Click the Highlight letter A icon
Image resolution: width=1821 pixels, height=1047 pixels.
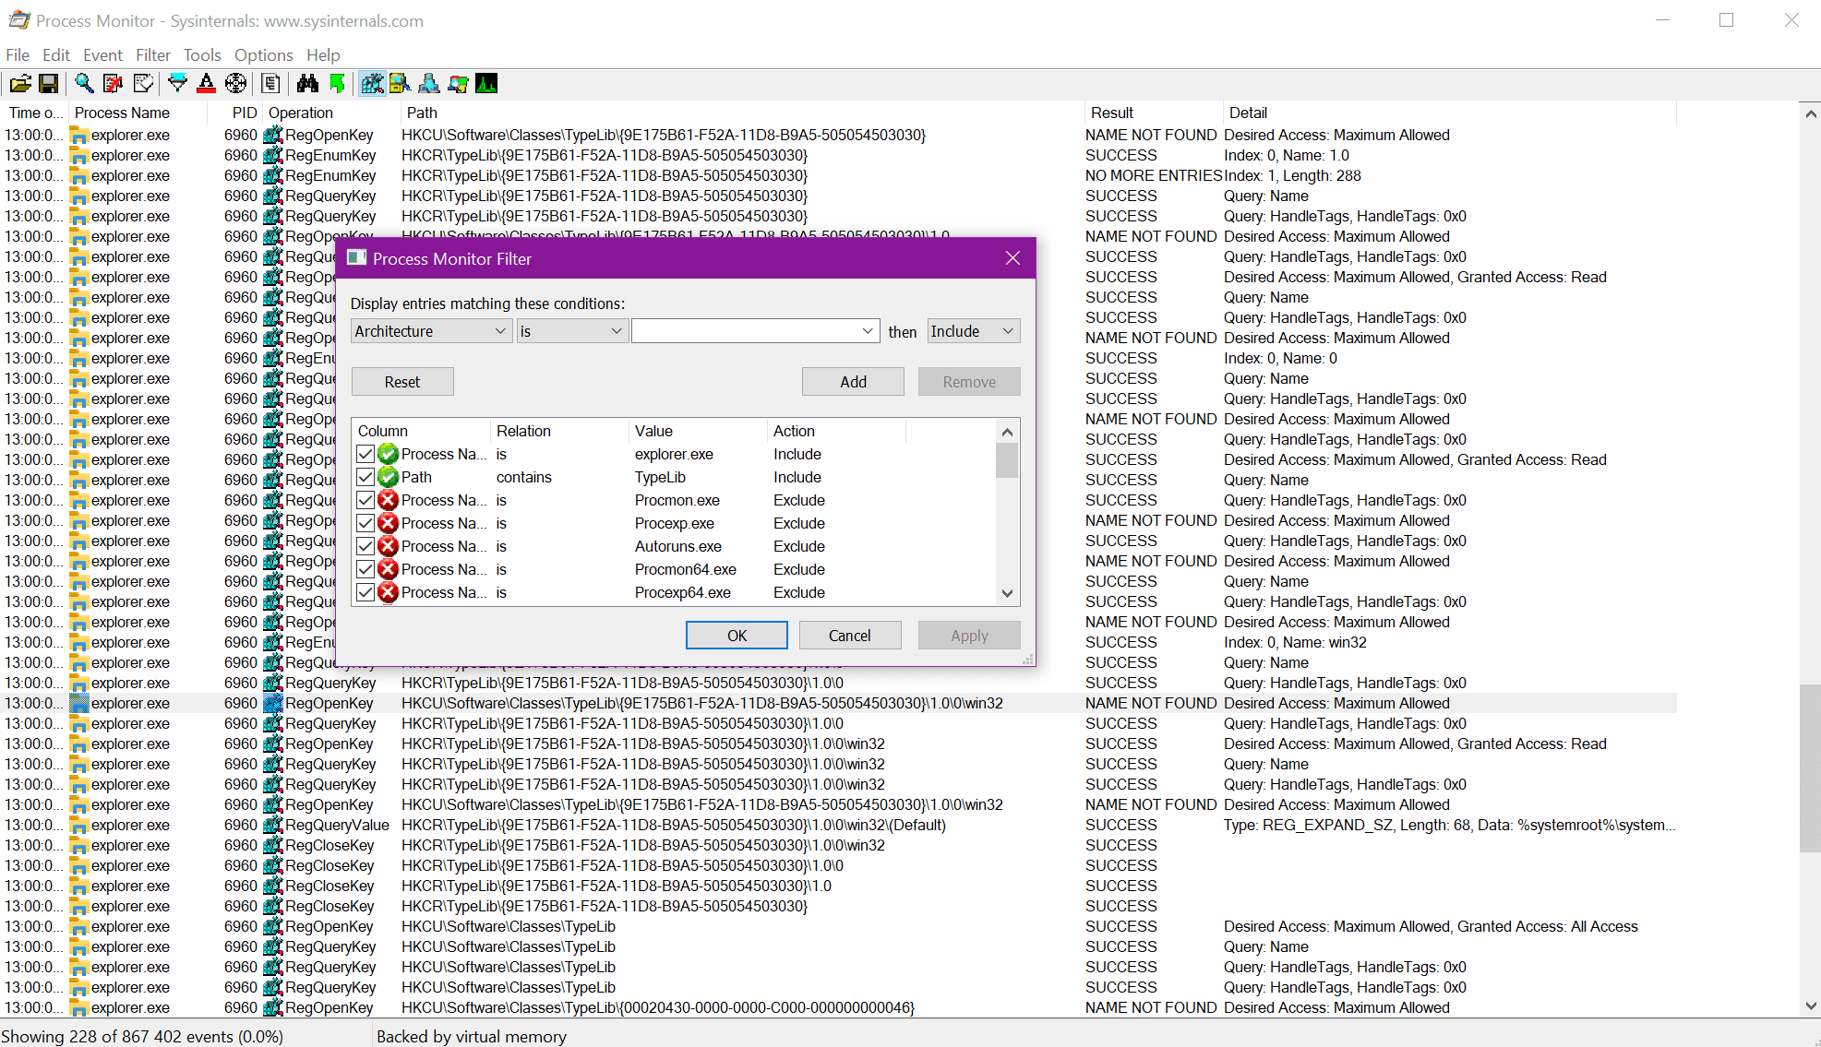tap(206, 84)
